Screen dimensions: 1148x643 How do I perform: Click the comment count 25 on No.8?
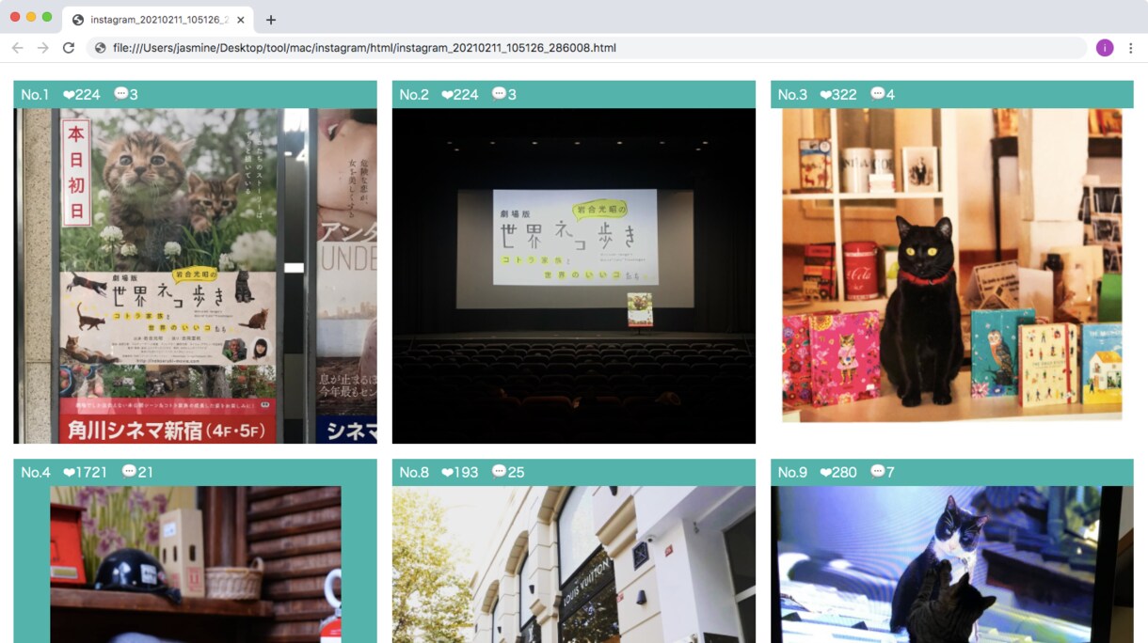[516, 473]
